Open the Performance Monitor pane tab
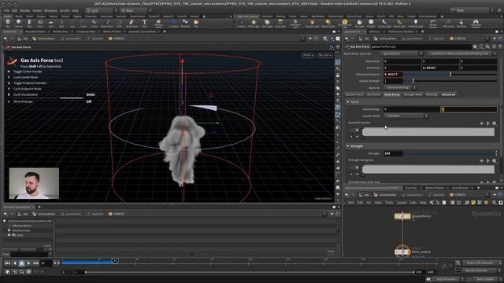This screenshot has height=283, width=504. pyautogui.click(x=401, y=31)
